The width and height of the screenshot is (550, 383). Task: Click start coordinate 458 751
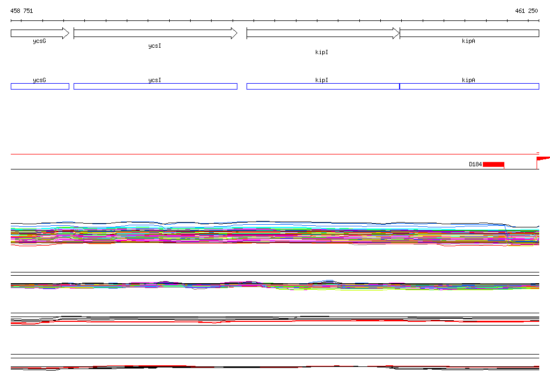click(x=21, y=11)
